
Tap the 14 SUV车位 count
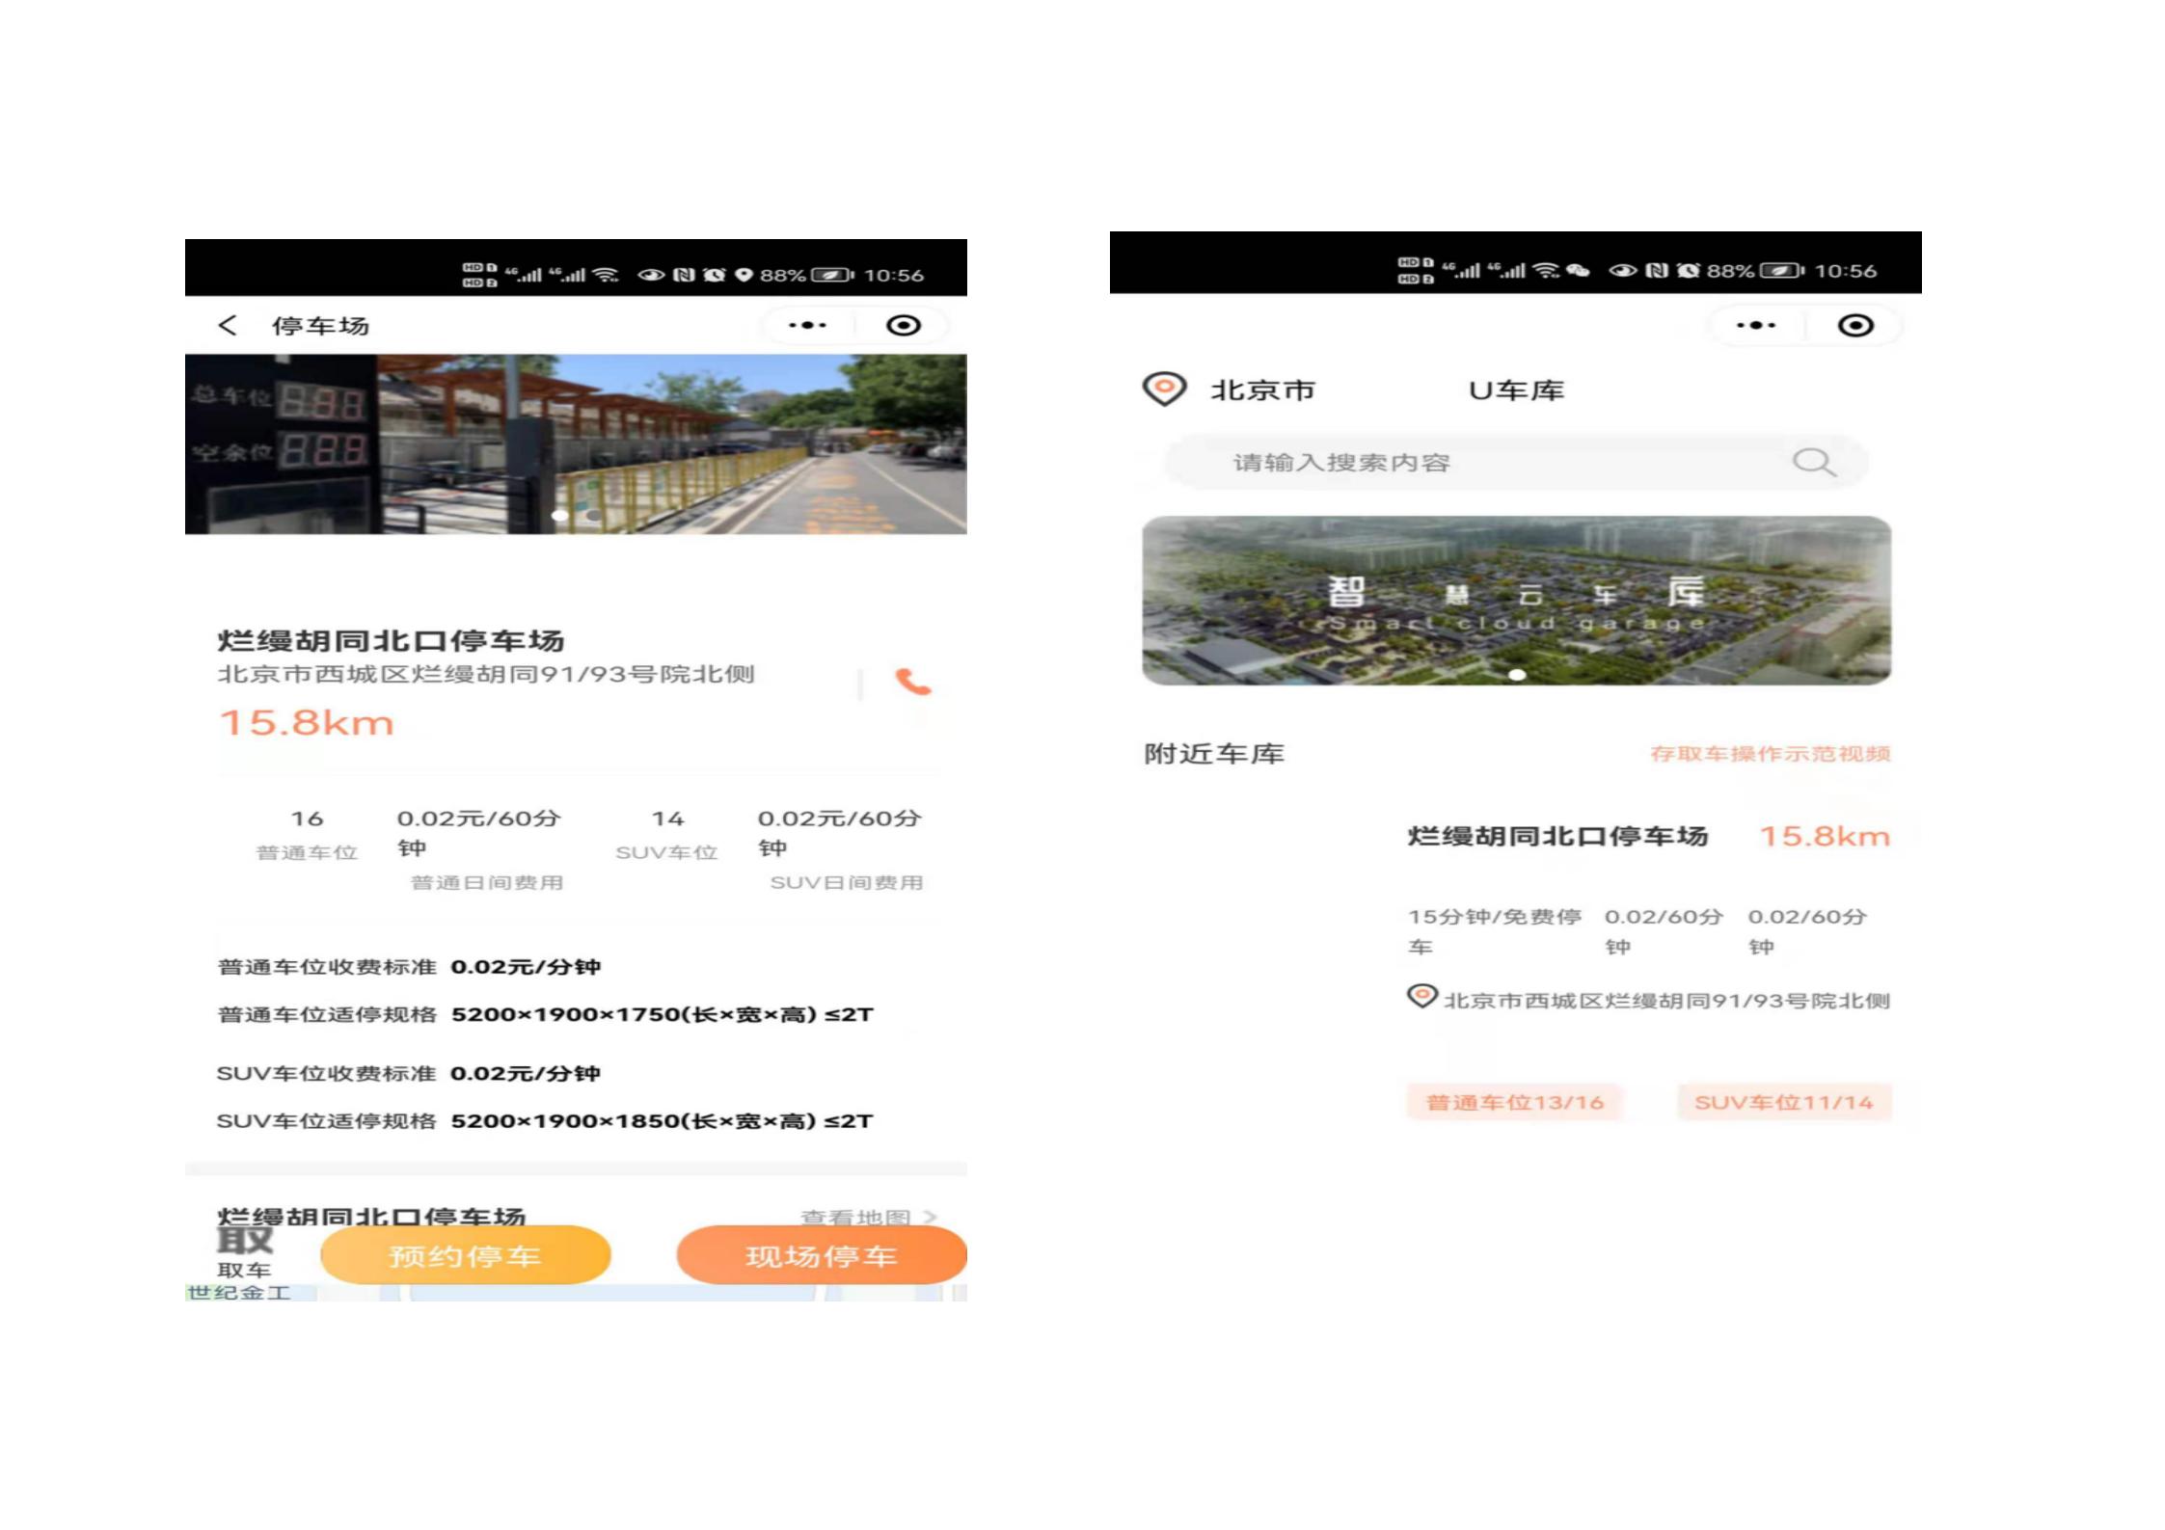click(x=667, y=835)
